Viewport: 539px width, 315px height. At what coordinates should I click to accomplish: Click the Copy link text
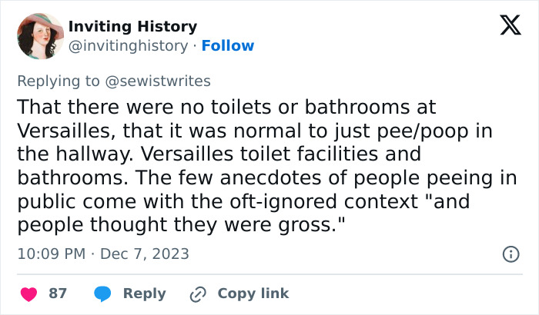point(253,293)
